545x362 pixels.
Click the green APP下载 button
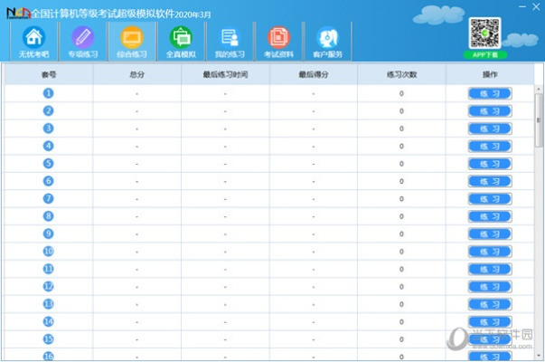tap(485, 54)
